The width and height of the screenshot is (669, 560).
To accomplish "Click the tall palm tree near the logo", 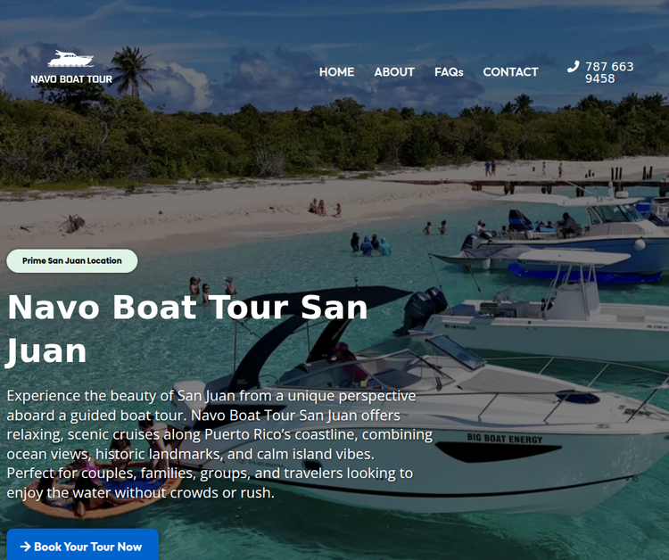I will [x=130, y=71].
